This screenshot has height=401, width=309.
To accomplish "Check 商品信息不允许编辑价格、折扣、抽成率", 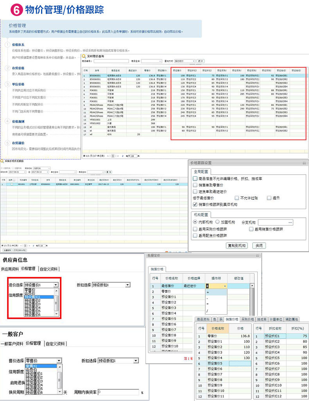I will point(195,179).
